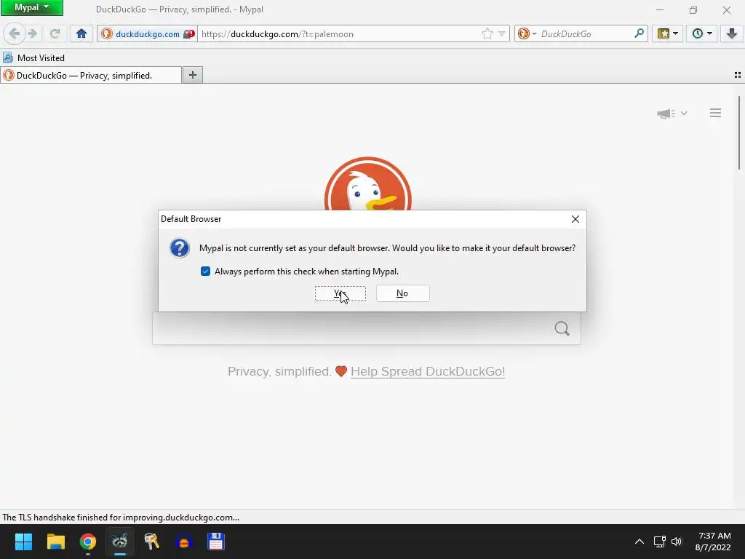Screen dimensions: 745x559
Task: Close the Default Browser dialog
Action: coord(575,219)
